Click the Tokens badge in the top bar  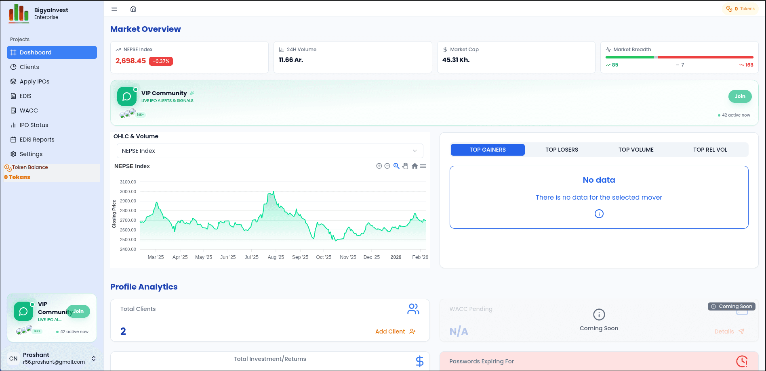click(x=740, y=8)
